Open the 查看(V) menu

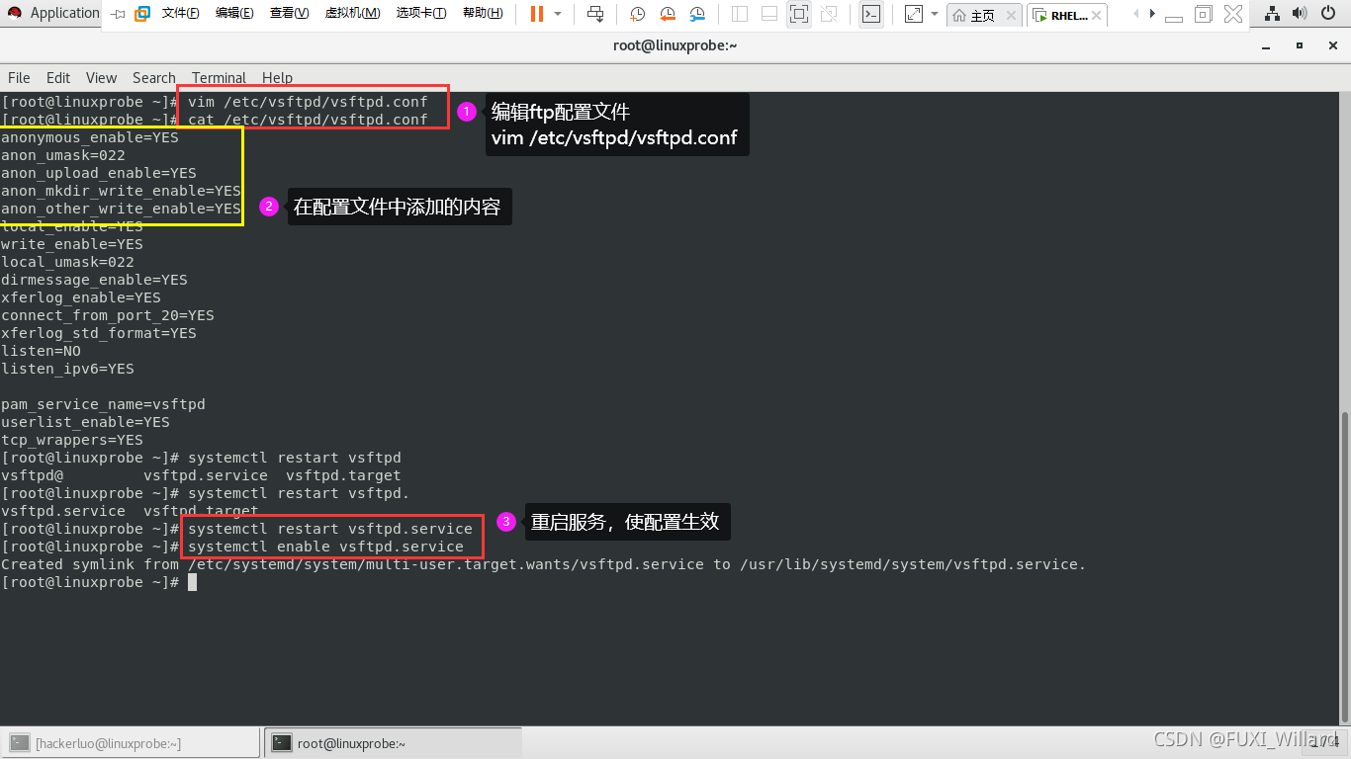[289, 14]
